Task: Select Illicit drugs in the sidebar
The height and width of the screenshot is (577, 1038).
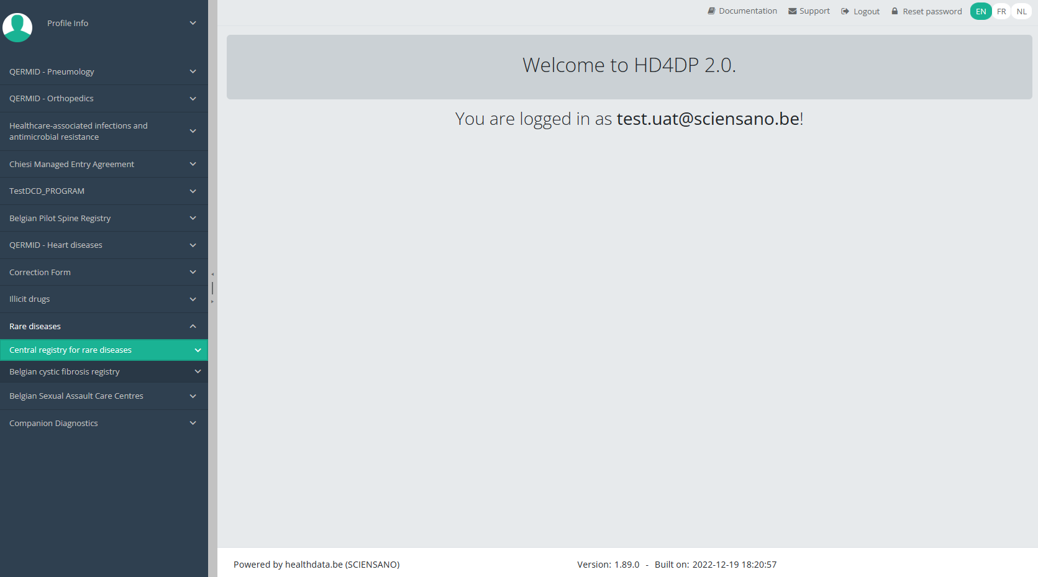Action: [29, 299]
